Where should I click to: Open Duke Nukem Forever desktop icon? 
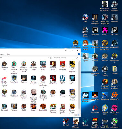[x=105, y=45]
